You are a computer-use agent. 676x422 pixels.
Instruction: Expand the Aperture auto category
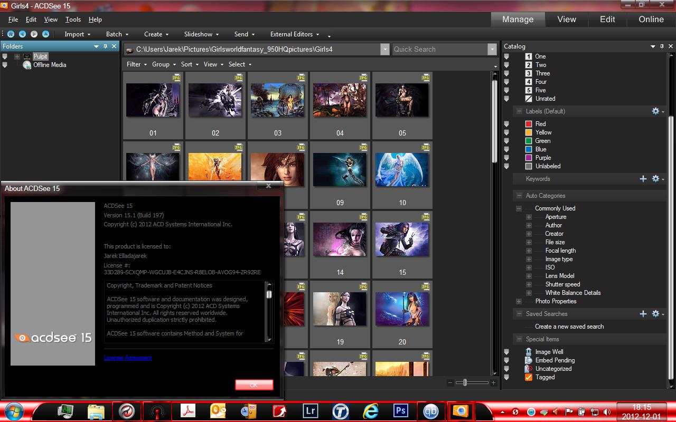(529, 217)
